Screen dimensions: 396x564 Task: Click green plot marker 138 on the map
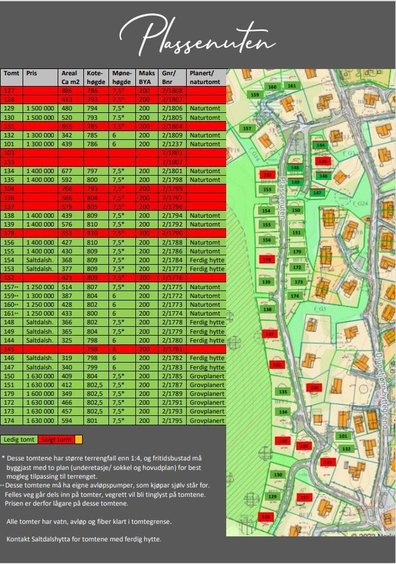pyautogui.click(x=268, y=309)
